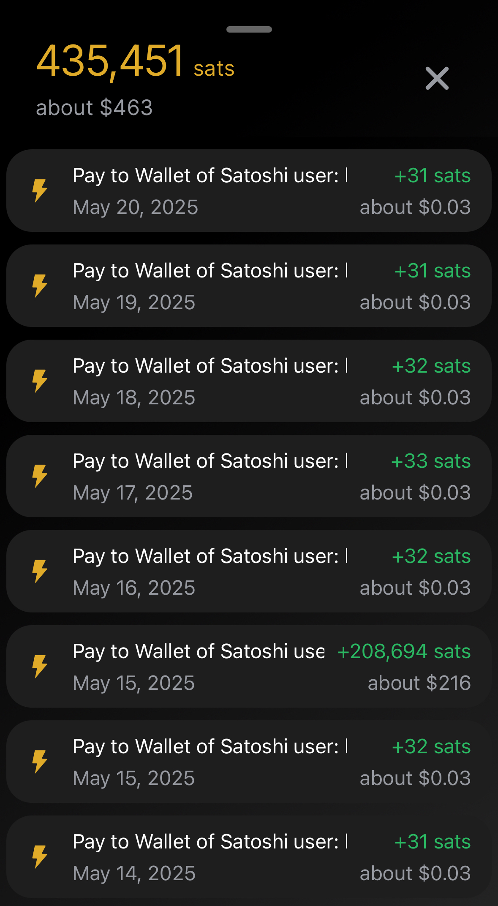Click the about $216 amount
The height and width of the screenshot is (906, 498).
(419, 683)
